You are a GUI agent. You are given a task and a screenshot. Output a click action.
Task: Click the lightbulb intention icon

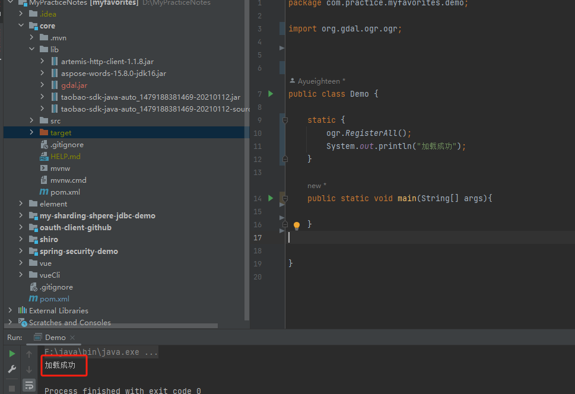point(296,225)
